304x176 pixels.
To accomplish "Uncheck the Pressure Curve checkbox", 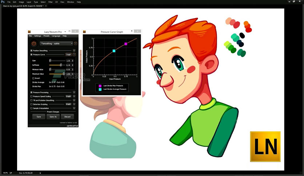I will point(31,55).
